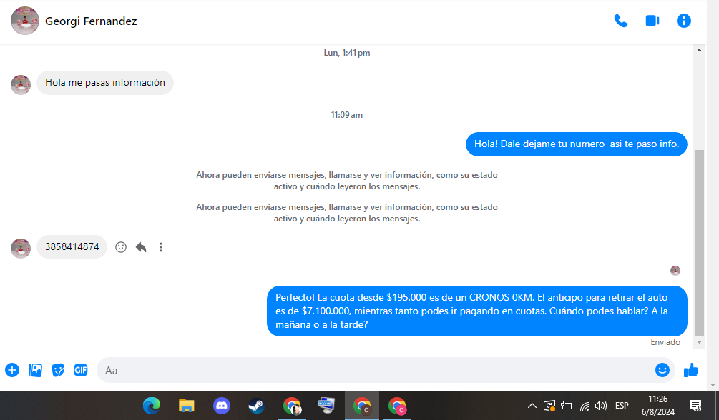Open Wi-Fi network settings
Viewport: 719px width, 420px height.
coord(585,406)
